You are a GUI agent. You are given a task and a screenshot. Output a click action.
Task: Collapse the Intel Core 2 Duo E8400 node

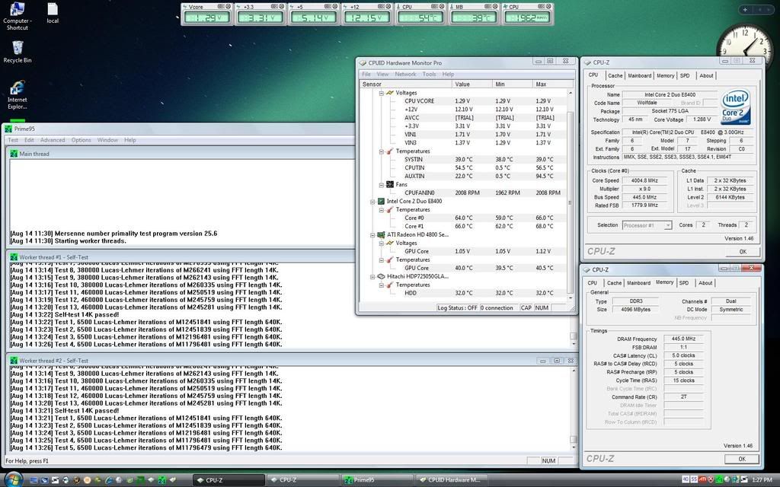click(372, 201)
